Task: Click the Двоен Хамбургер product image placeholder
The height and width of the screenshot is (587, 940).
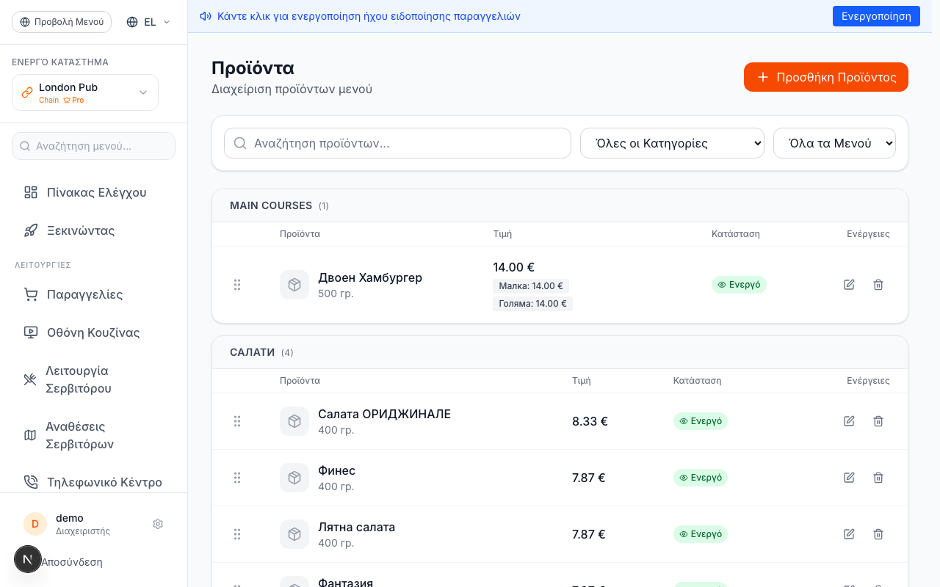Action: [x=294, y=285]
